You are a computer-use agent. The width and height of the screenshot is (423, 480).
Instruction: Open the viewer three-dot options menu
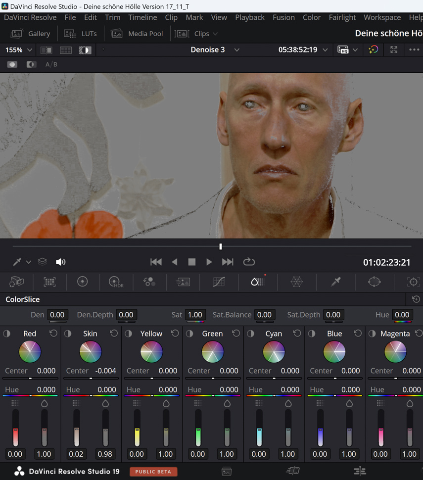tap(414, 49)
